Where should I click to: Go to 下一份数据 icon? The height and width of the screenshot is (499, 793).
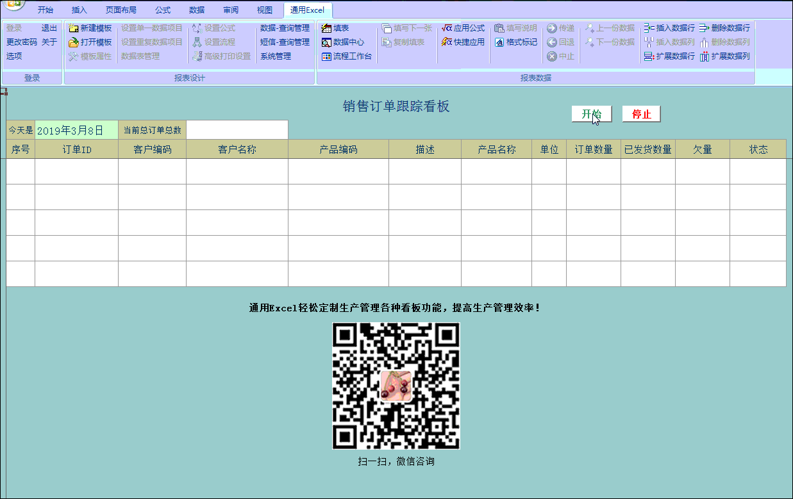coord(590,42)
